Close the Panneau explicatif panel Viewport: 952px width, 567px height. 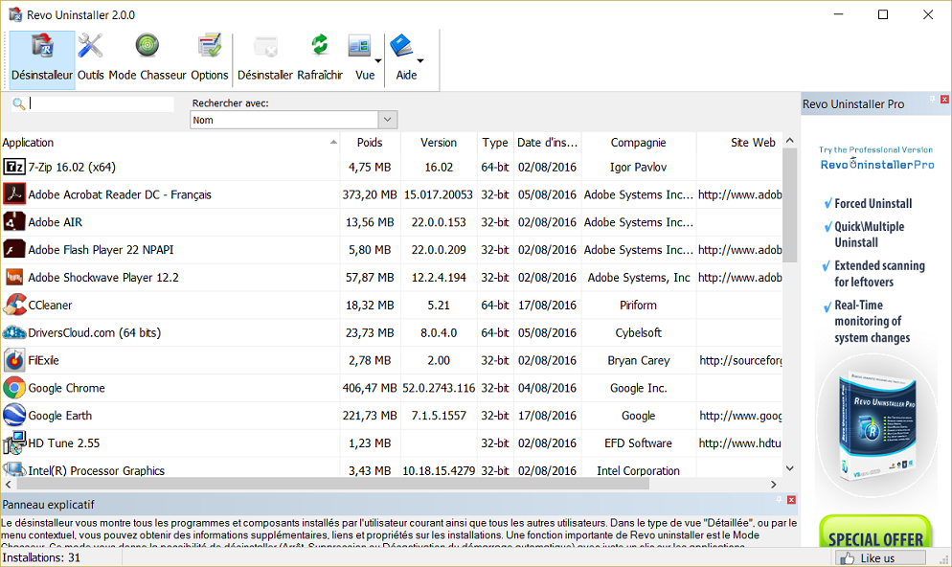[x=791, y=500]
